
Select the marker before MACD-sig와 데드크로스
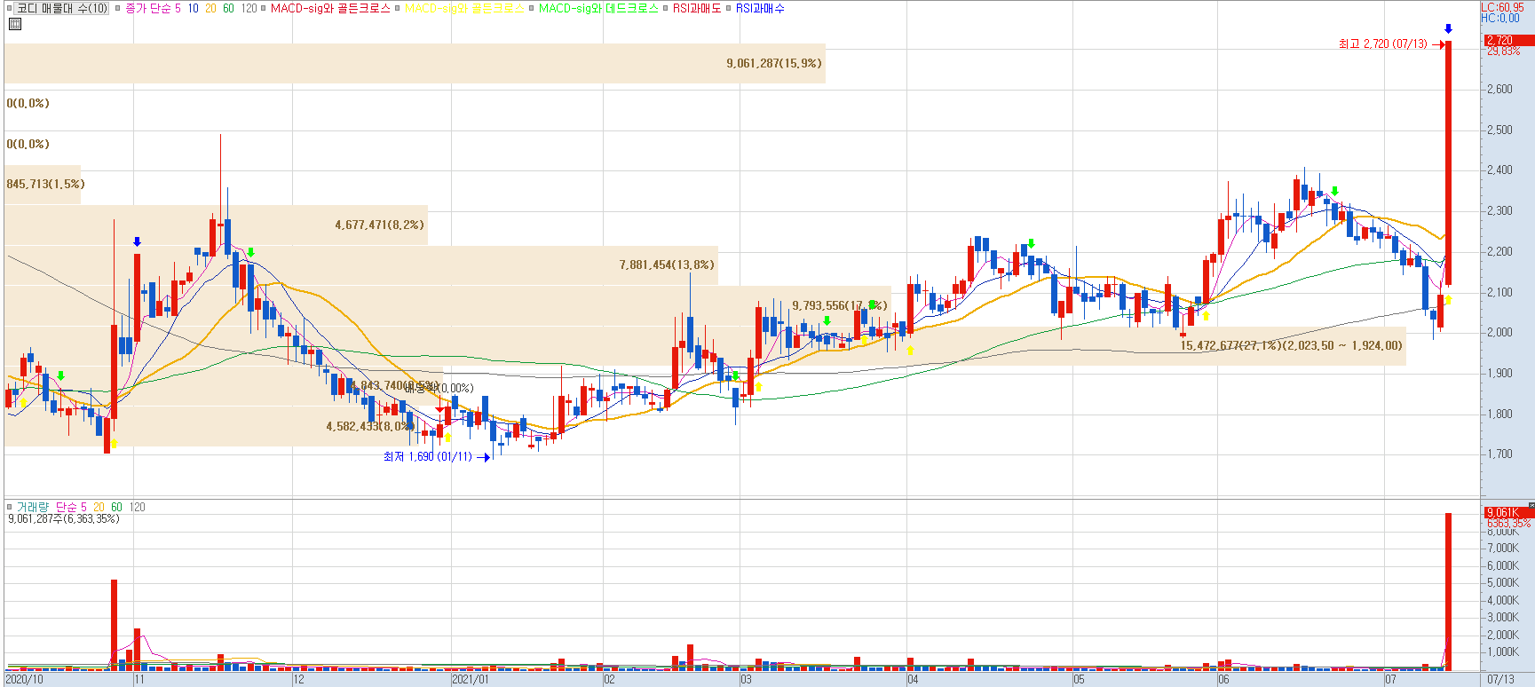click(x=531, y=9)
